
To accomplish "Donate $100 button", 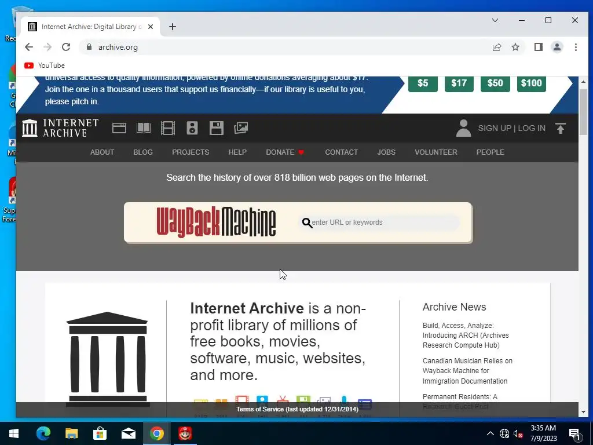I will (532, 83).
